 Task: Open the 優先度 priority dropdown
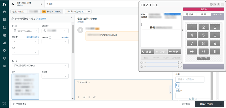click(x=55, y=76)
